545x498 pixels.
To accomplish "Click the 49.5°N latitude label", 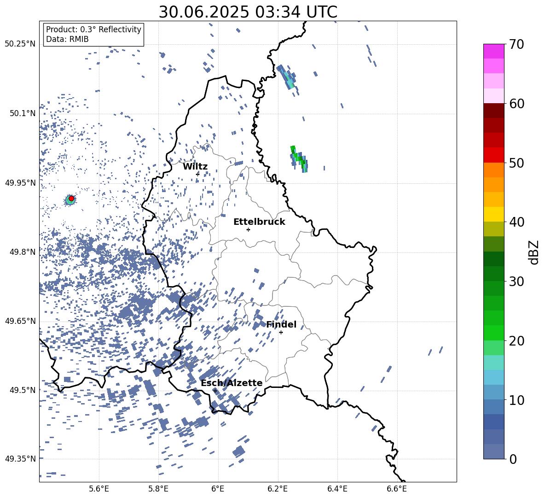I will tap(22, 390).
